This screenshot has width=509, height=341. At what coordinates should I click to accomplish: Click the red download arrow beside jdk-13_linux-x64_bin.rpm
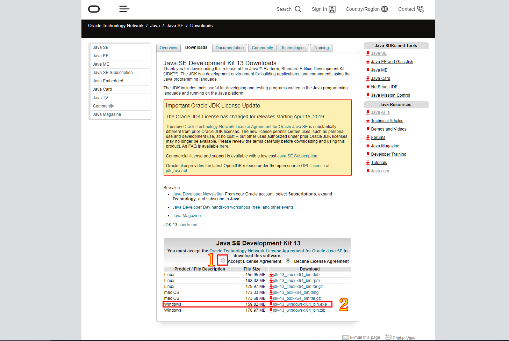(x=271, y=281)
